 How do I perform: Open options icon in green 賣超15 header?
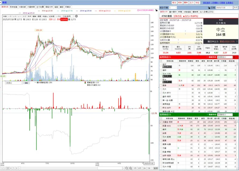click(234, 114)
